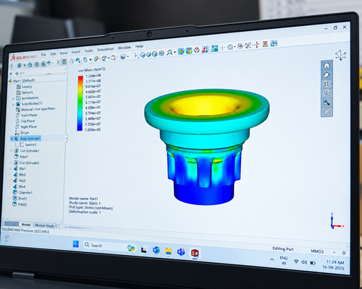Click the Zoom to Fit magnifier icon
This screenshot has width=362, height=289.
pos(169,53)
